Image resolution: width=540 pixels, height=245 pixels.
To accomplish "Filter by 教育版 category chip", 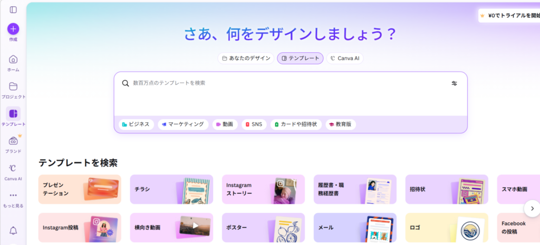I will (341, 124).
